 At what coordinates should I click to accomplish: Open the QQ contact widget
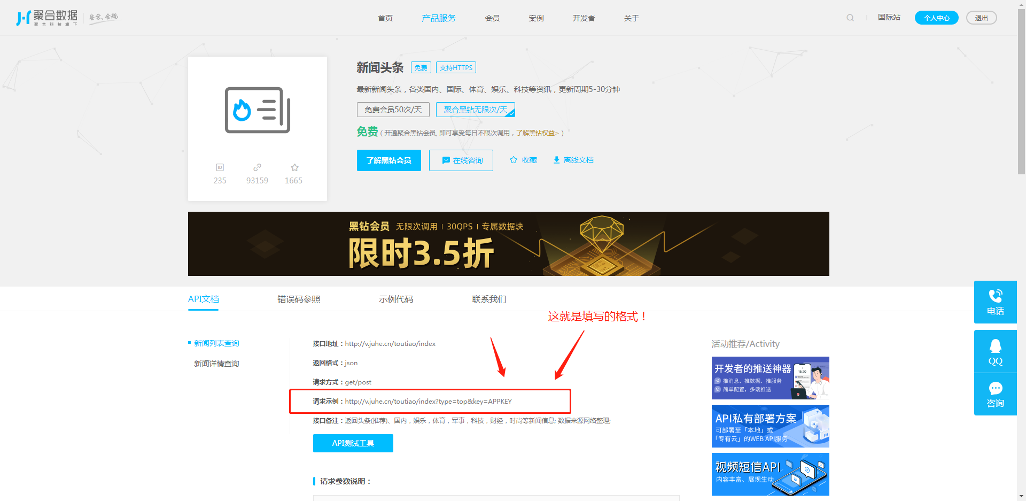point(995,351)
